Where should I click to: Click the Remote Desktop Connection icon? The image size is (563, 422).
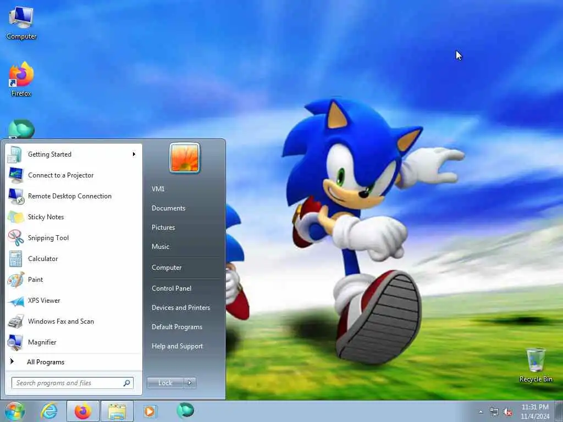pyautogui.click(x=16, y=196)
